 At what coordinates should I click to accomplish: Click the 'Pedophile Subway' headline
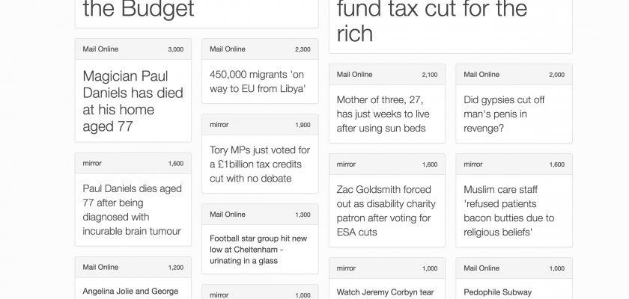click(x=497, y=292)
